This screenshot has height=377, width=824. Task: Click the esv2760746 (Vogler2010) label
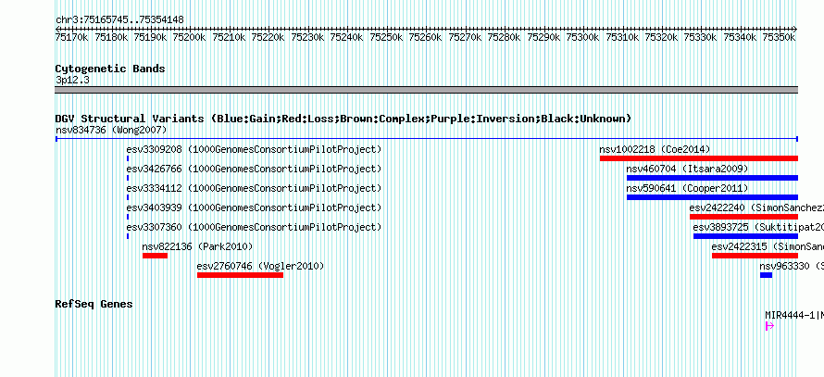tap(261, 266)
